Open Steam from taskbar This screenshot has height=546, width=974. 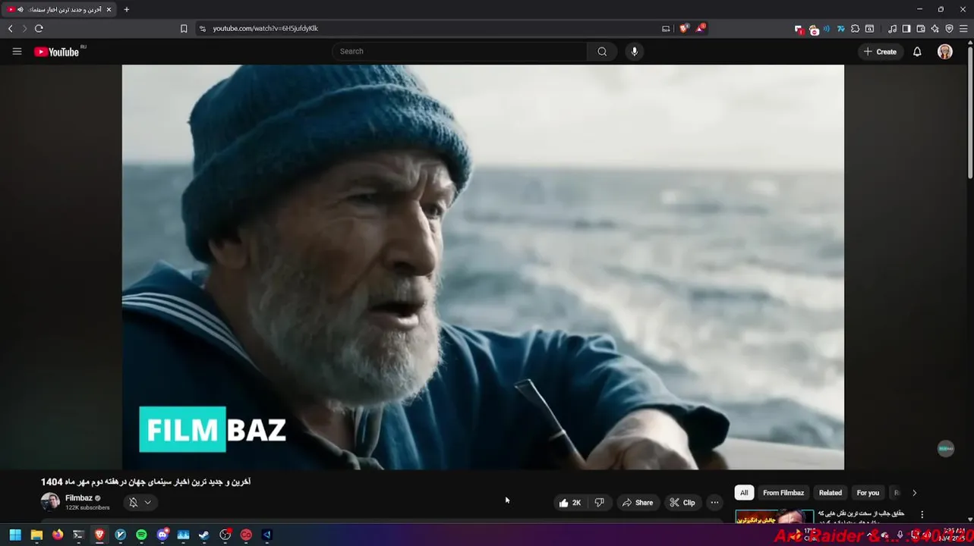coord(204,535)
